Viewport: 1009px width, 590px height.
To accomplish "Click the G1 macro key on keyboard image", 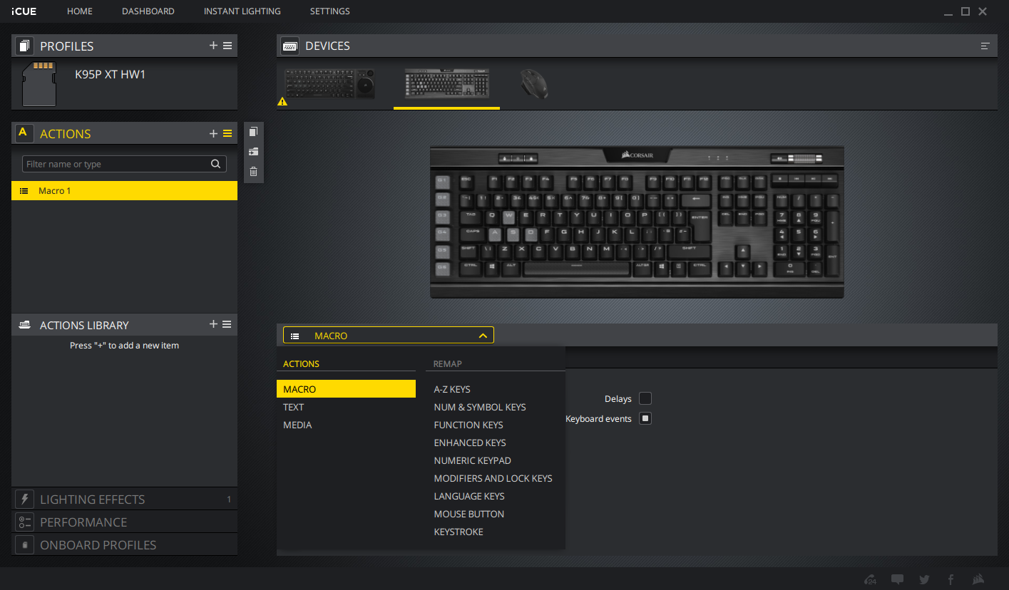I will pos(442,181).
